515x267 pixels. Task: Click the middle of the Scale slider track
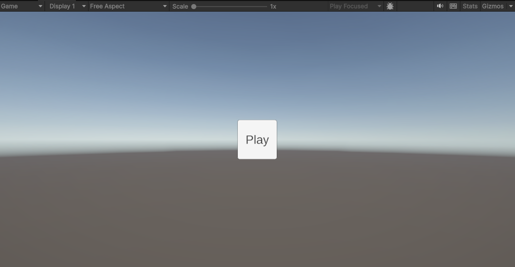point(230,7)
